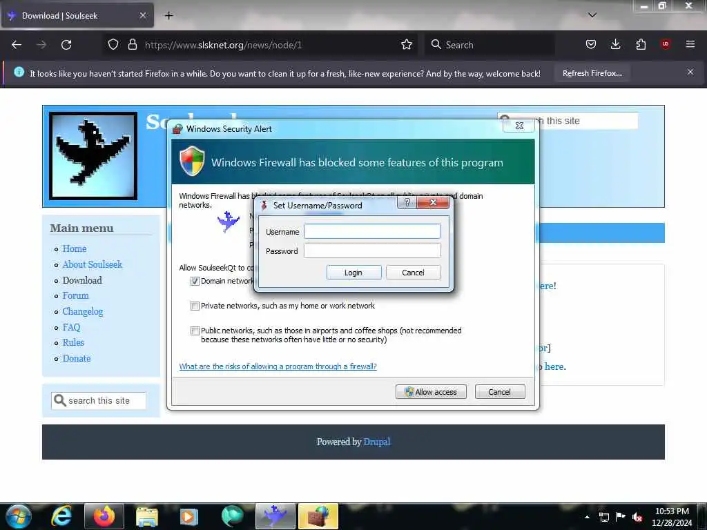Open Windows Explorer from the taskbar
This screenshot has height=530, width=707.
(147, 516)
